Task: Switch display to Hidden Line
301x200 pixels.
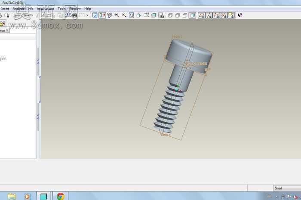Action: click(x=178, y=15)
